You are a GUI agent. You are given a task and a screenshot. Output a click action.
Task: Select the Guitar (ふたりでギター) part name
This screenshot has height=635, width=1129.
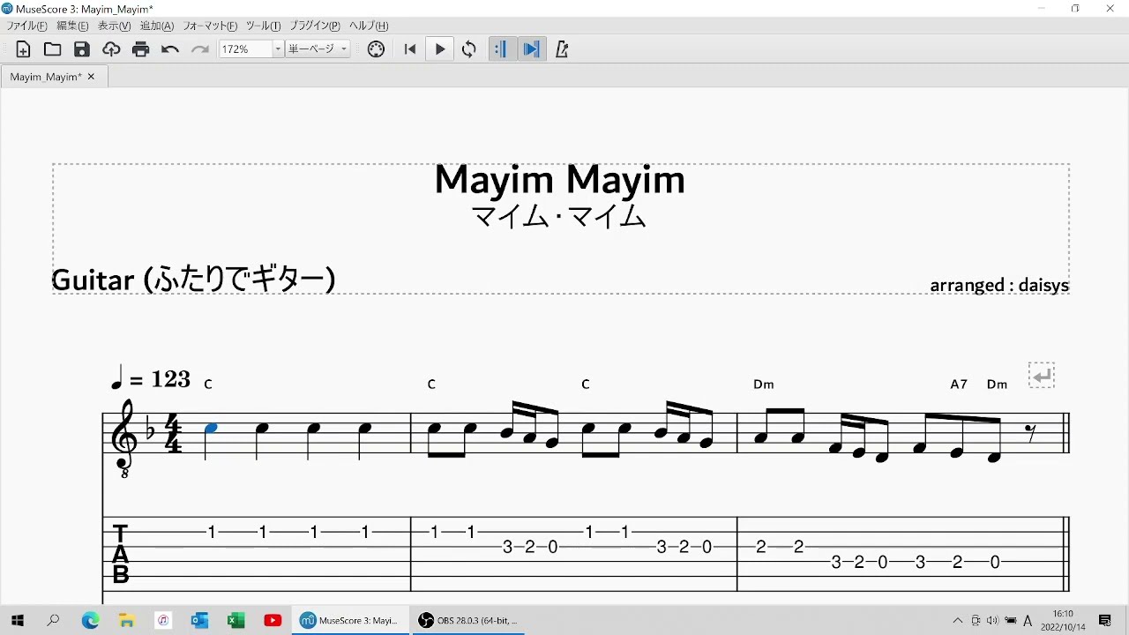point(193,280)
